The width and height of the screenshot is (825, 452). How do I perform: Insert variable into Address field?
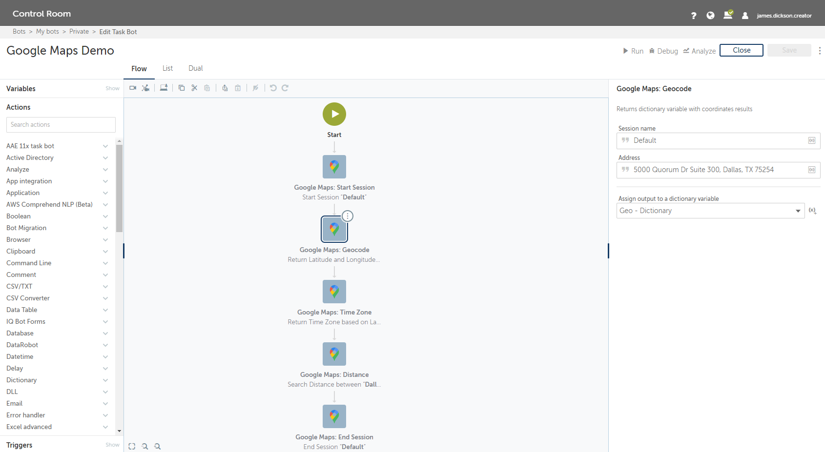pyautogui.click(x=812, y=170)
